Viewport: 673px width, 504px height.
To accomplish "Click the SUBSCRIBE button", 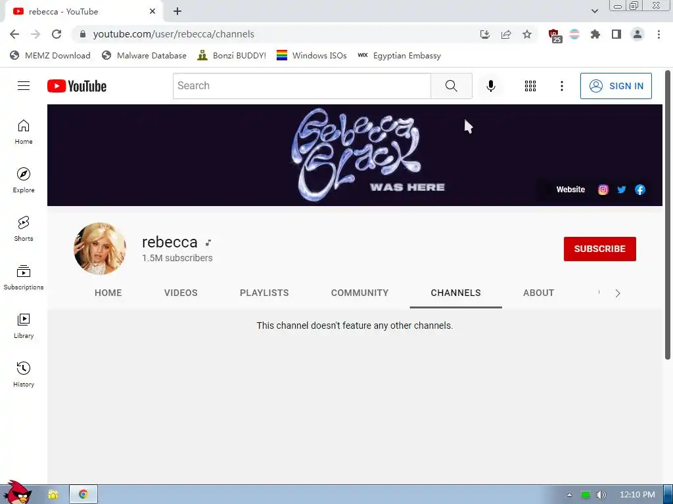I will tap(599, 249).
